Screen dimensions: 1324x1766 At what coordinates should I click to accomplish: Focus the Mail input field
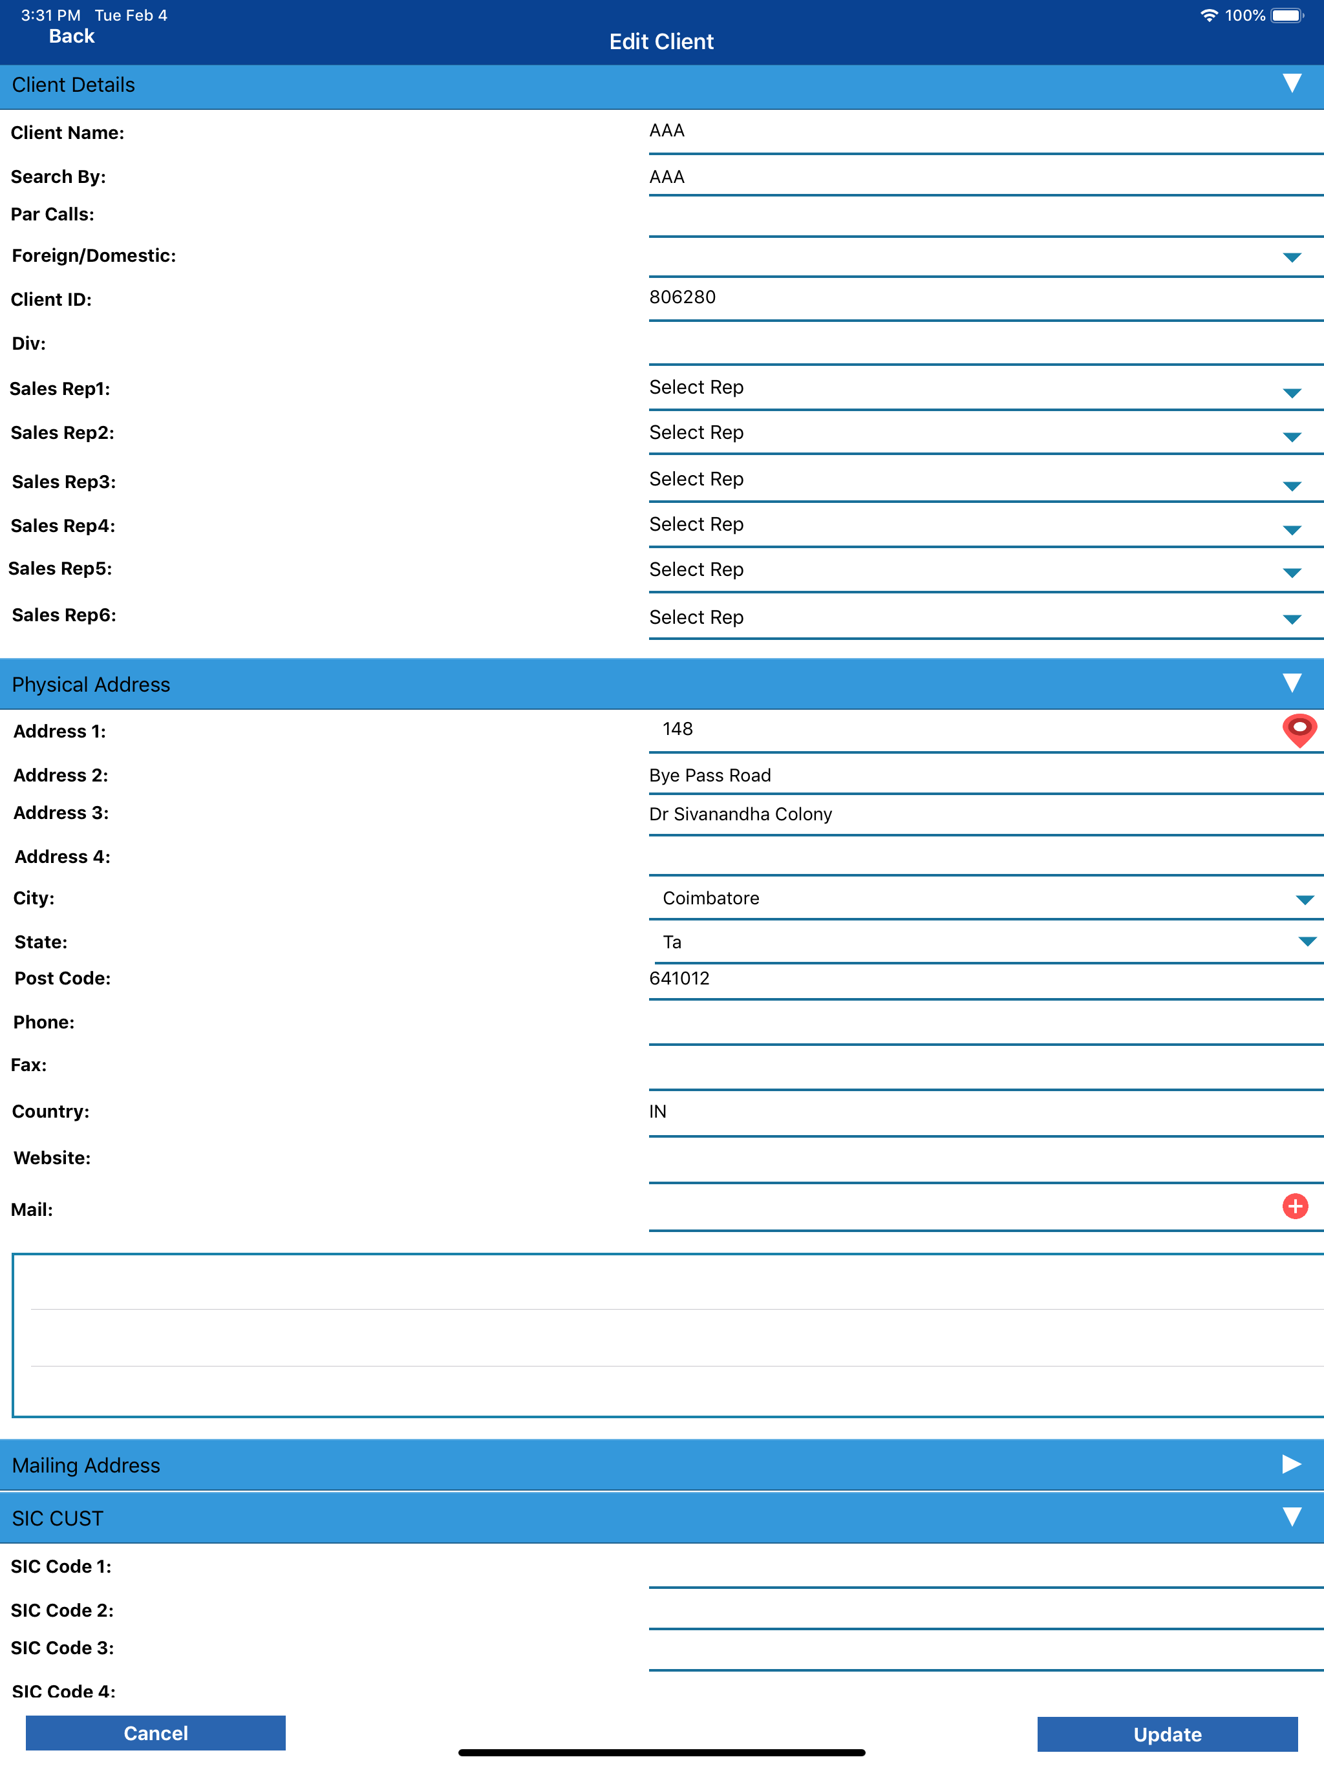pos(964,1209)
